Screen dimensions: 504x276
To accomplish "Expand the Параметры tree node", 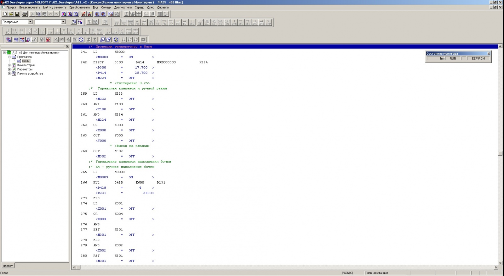I will pyautogui.click(x=9, y=69).
